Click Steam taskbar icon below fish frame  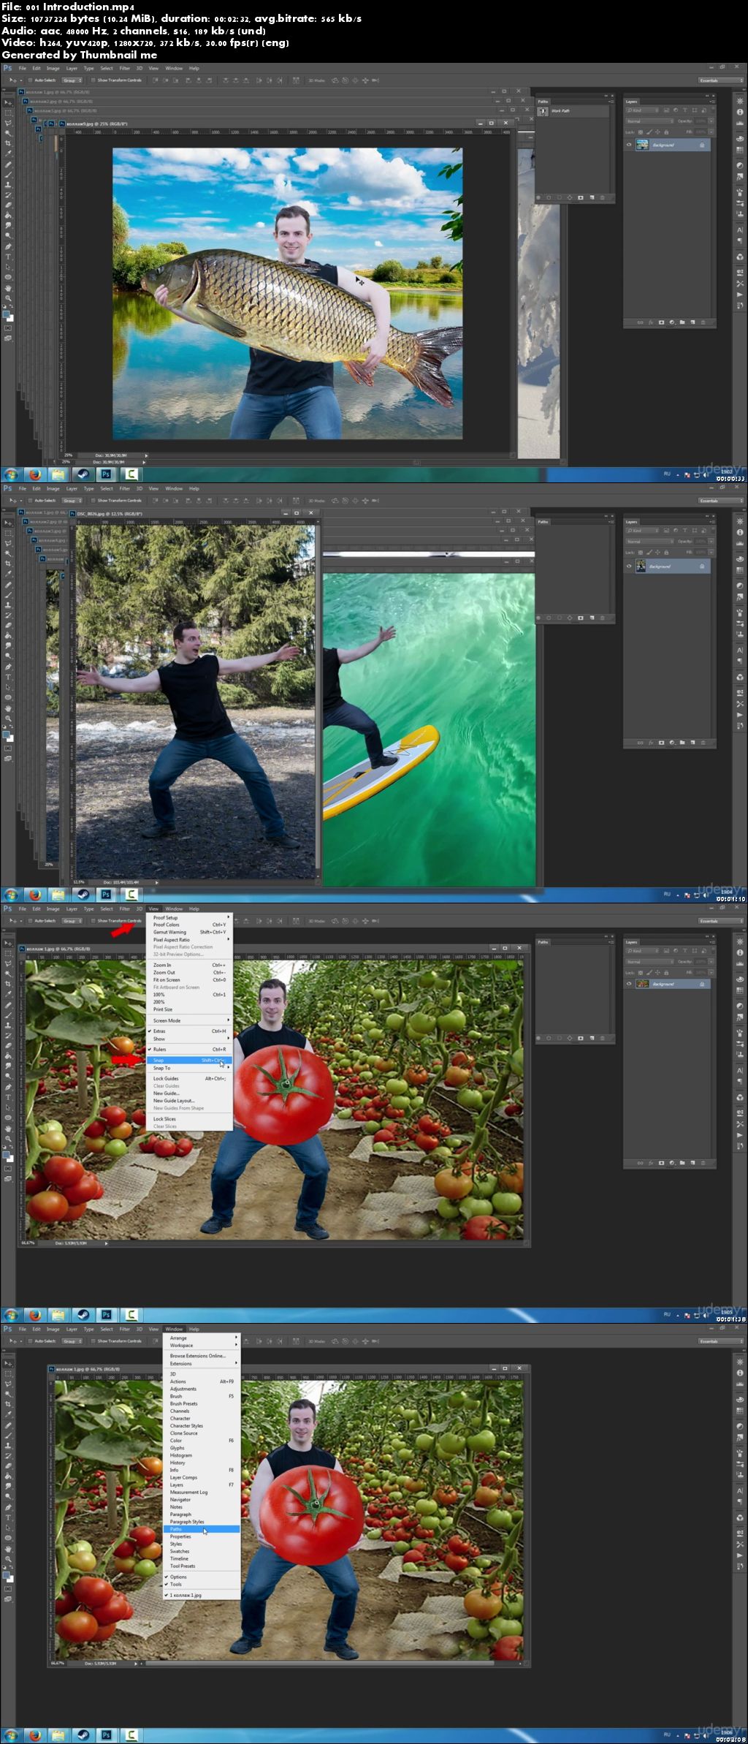[83, 474]
